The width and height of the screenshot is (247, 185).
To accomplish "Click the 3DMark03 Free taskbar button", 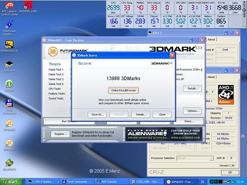I will point(181,182).
